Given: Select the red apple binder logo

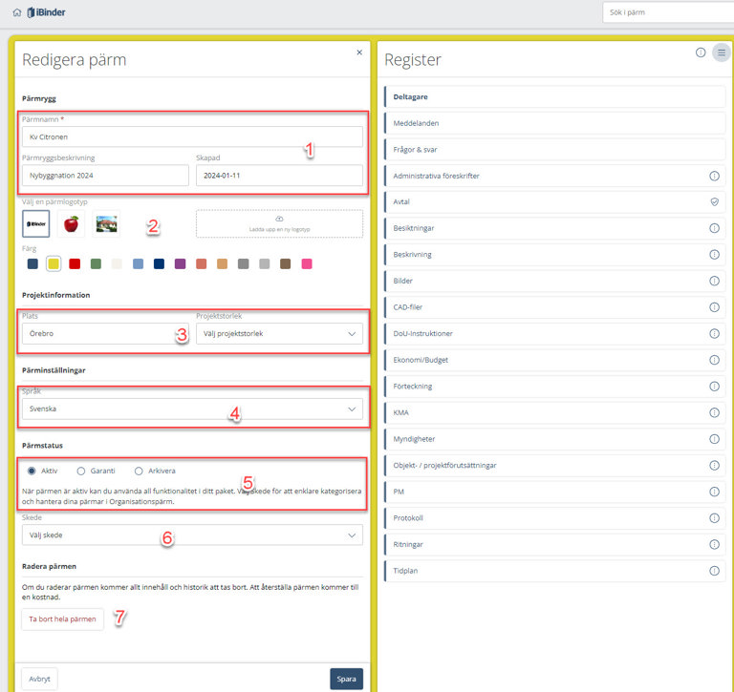Looking at the screenshot, I should (x=71, y=224).
